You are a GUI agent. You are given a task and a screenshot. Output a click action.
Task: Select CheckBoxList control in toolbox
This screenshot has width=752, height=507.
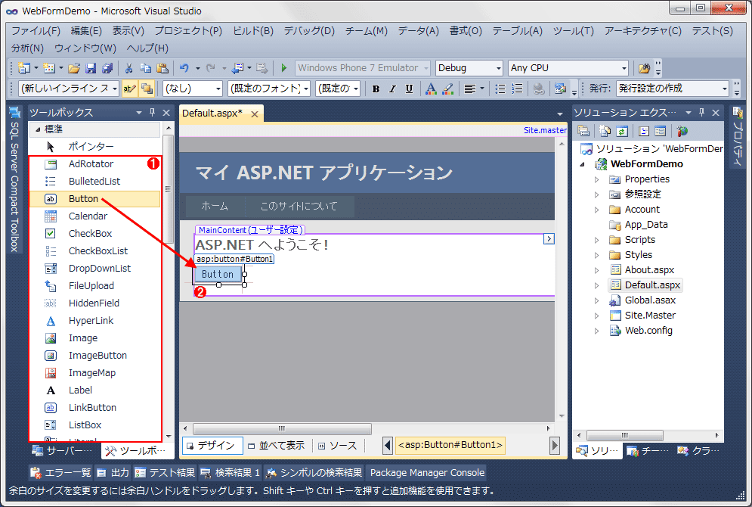click(x=94, y=250)
